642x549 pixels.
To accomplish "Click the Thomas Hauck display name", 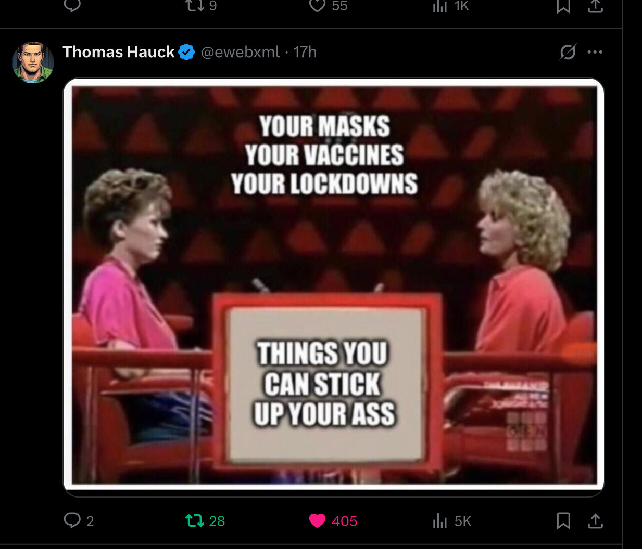I will pos(118,52).
